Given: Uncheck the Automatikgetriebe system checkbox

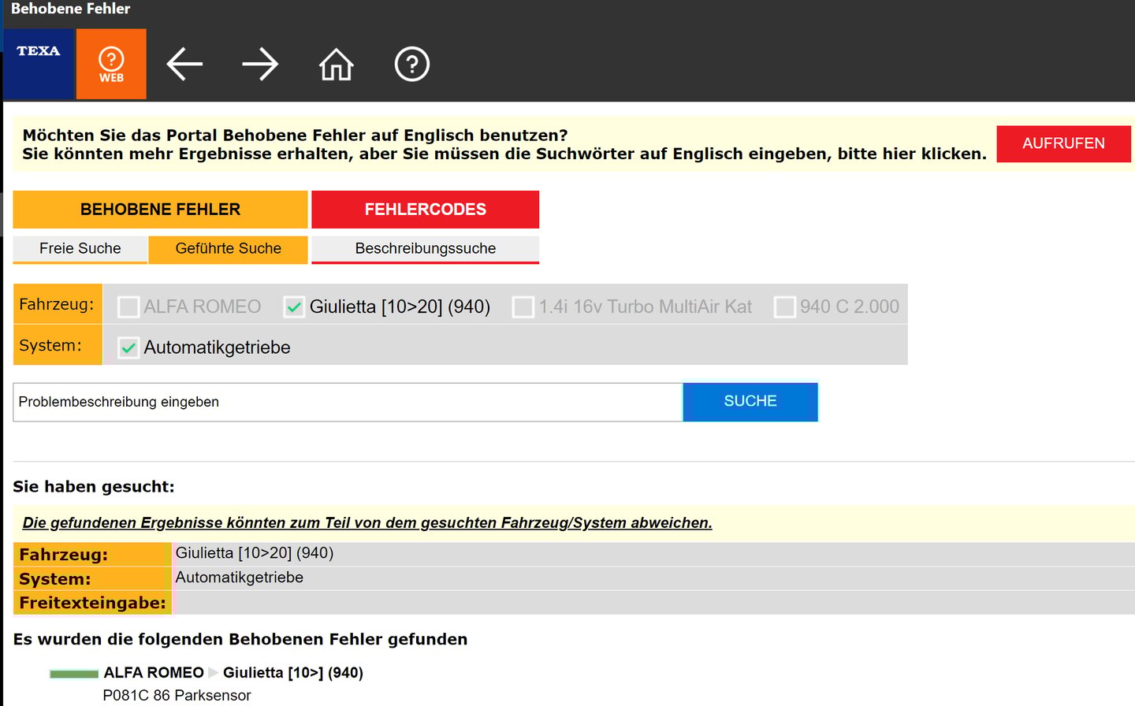Looking at the screenshot, I should coord(128,347).
